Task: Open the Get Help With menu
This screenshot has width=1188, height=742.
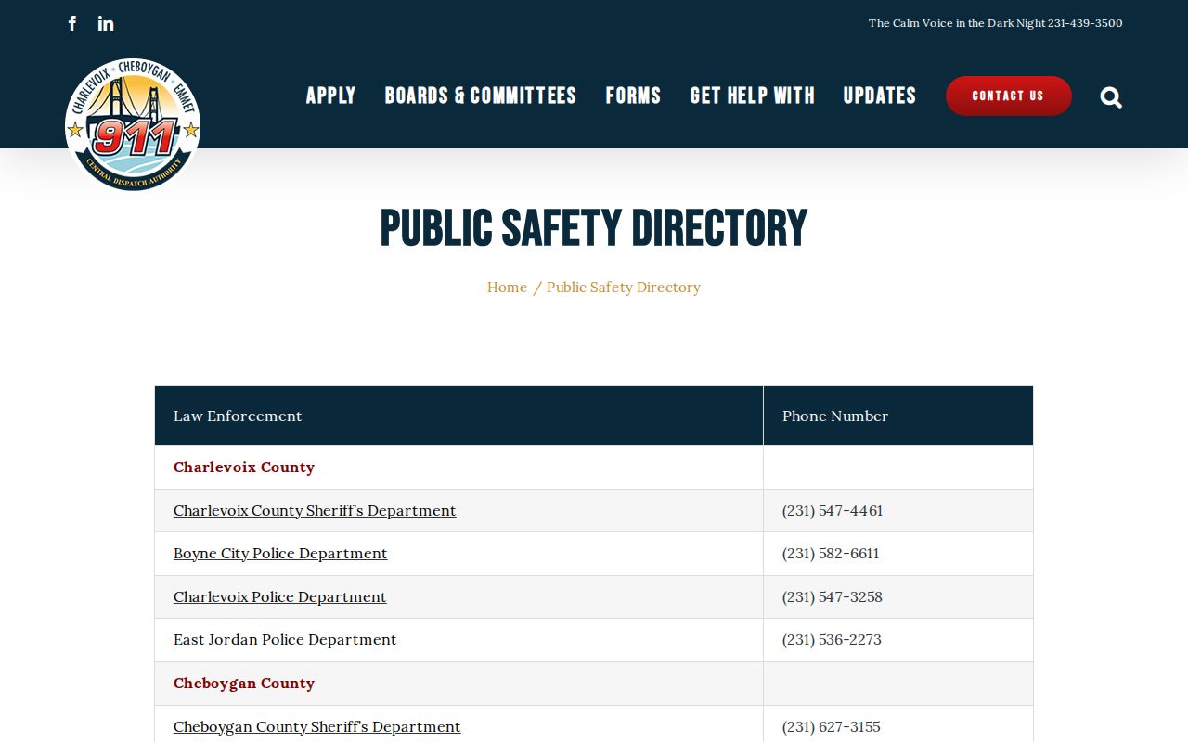Action: [753, 96]
